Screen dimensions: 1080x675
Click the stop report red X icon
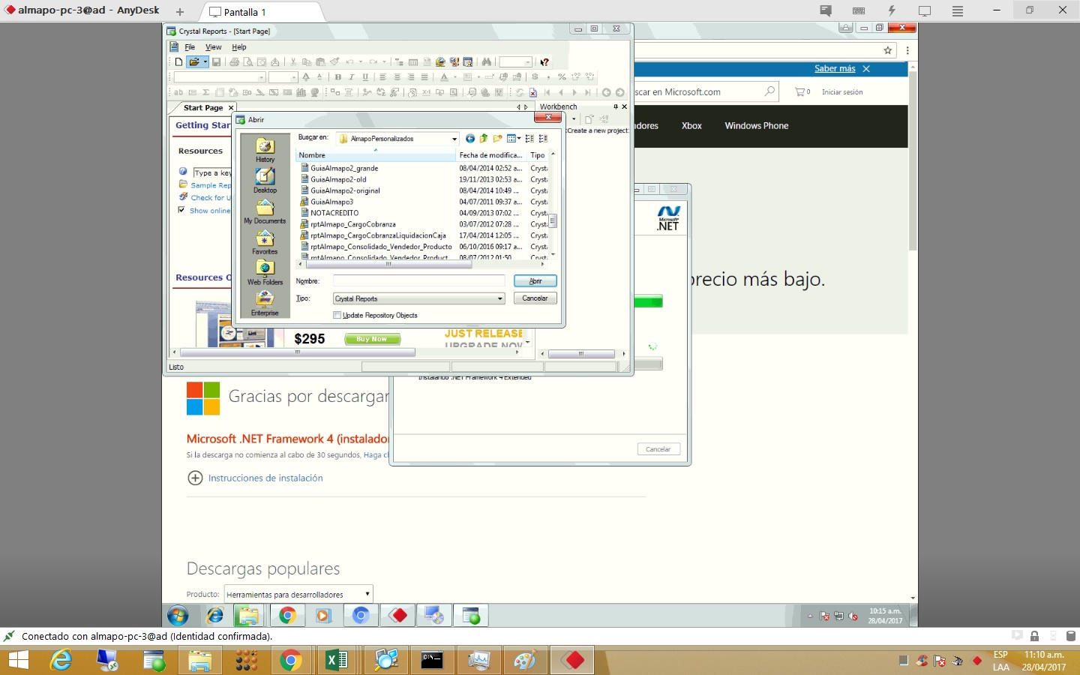pos(532,93)
